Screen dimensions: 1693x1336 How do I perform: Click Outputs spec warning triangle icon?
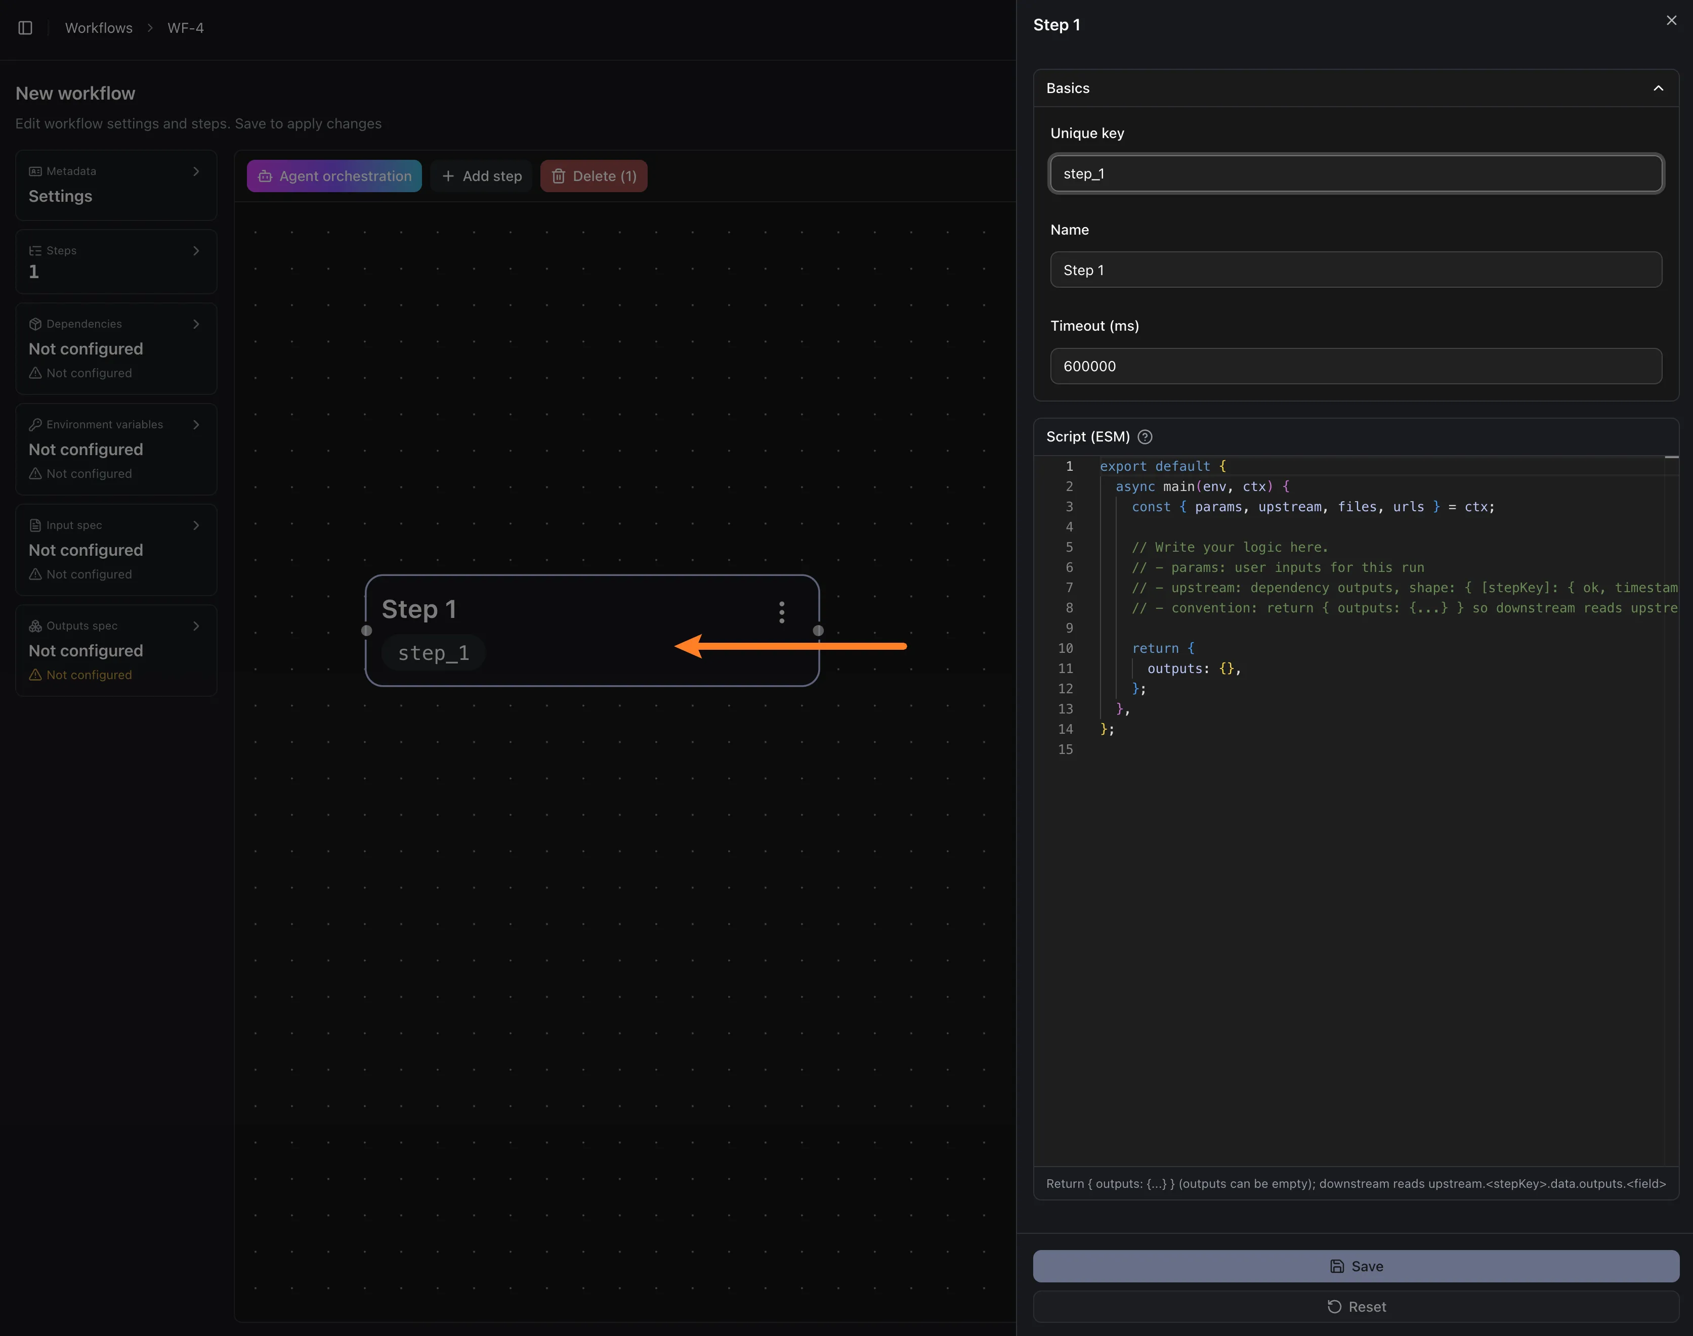click(x=35, y=674)
